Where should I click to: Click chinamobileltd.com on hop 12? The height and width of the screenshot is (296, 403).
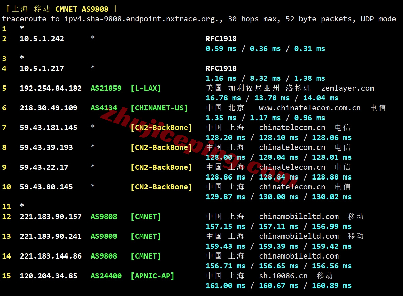click(299, 217)
